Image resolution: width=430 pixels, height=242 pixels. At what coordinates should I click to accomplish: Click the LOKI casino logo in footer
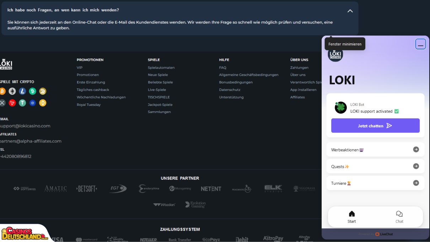pyautogui.click(x=6, y=64)
